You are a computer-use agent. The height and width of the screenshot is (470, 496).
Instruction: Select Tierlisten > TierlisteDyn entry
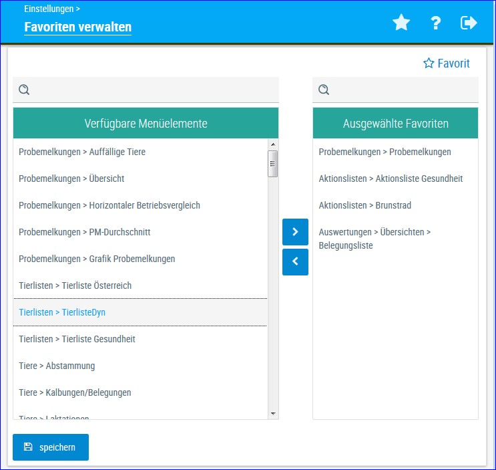point(62,312)
